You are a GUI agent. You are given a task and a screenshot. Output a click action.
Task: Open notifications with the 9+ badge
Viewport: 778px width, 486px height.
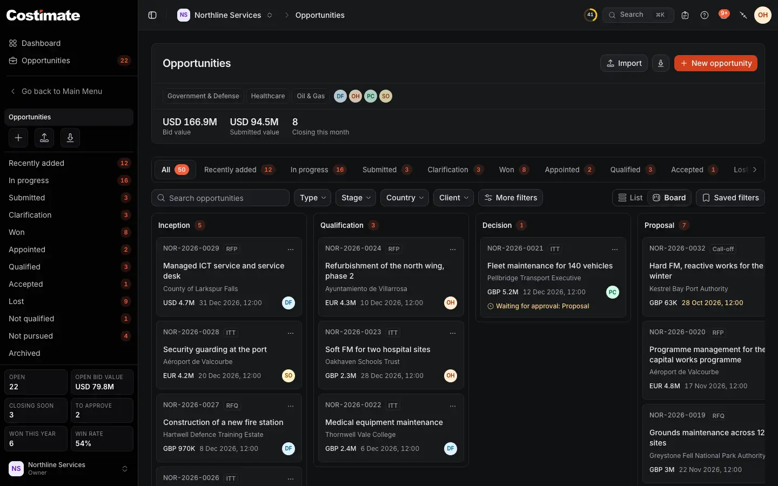point(724,15)
